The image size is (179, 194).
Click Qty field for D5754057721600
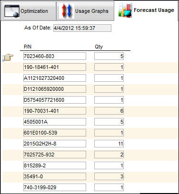pos(109,100)
